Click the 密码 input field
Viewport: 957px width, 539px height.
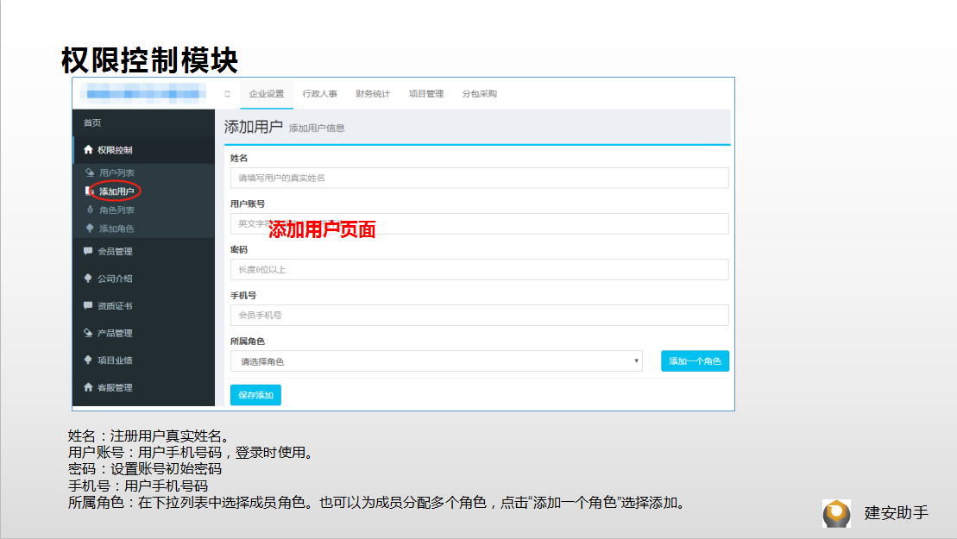(x=479, y=269)
